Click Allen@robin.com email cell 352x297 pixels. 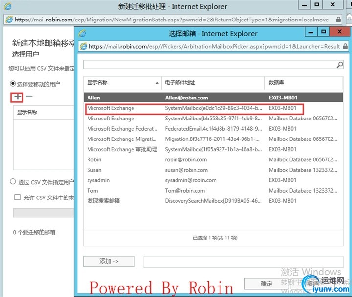(187, 98)
